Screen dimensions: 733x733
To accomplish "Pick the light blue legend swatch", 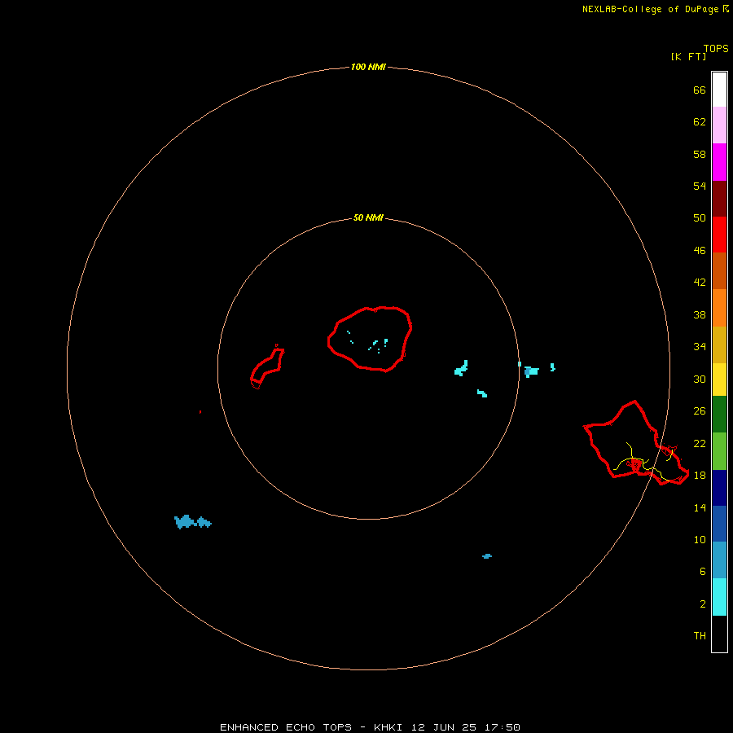I will click(719, 560).
